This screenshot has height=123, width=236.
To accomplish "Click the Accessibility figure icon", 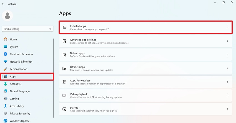I will pos(6,106).
